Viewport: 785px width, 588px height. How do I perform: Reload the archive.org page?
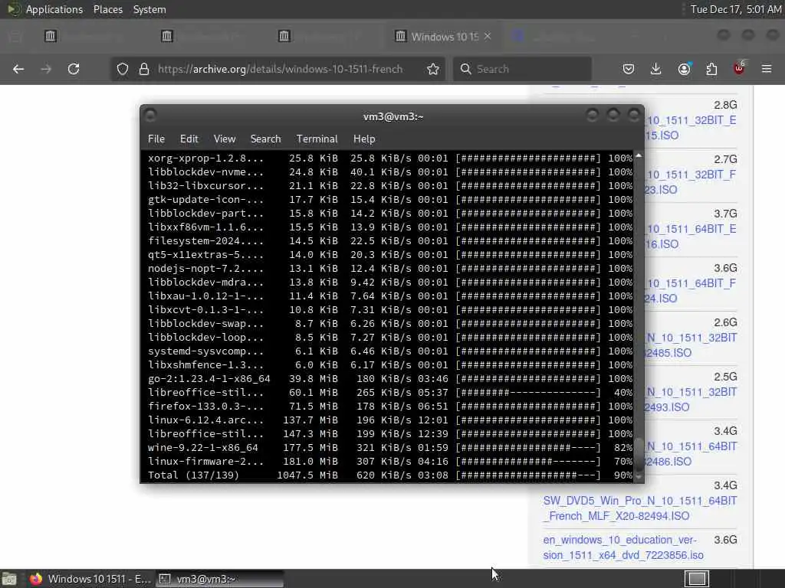coord(74,69)
